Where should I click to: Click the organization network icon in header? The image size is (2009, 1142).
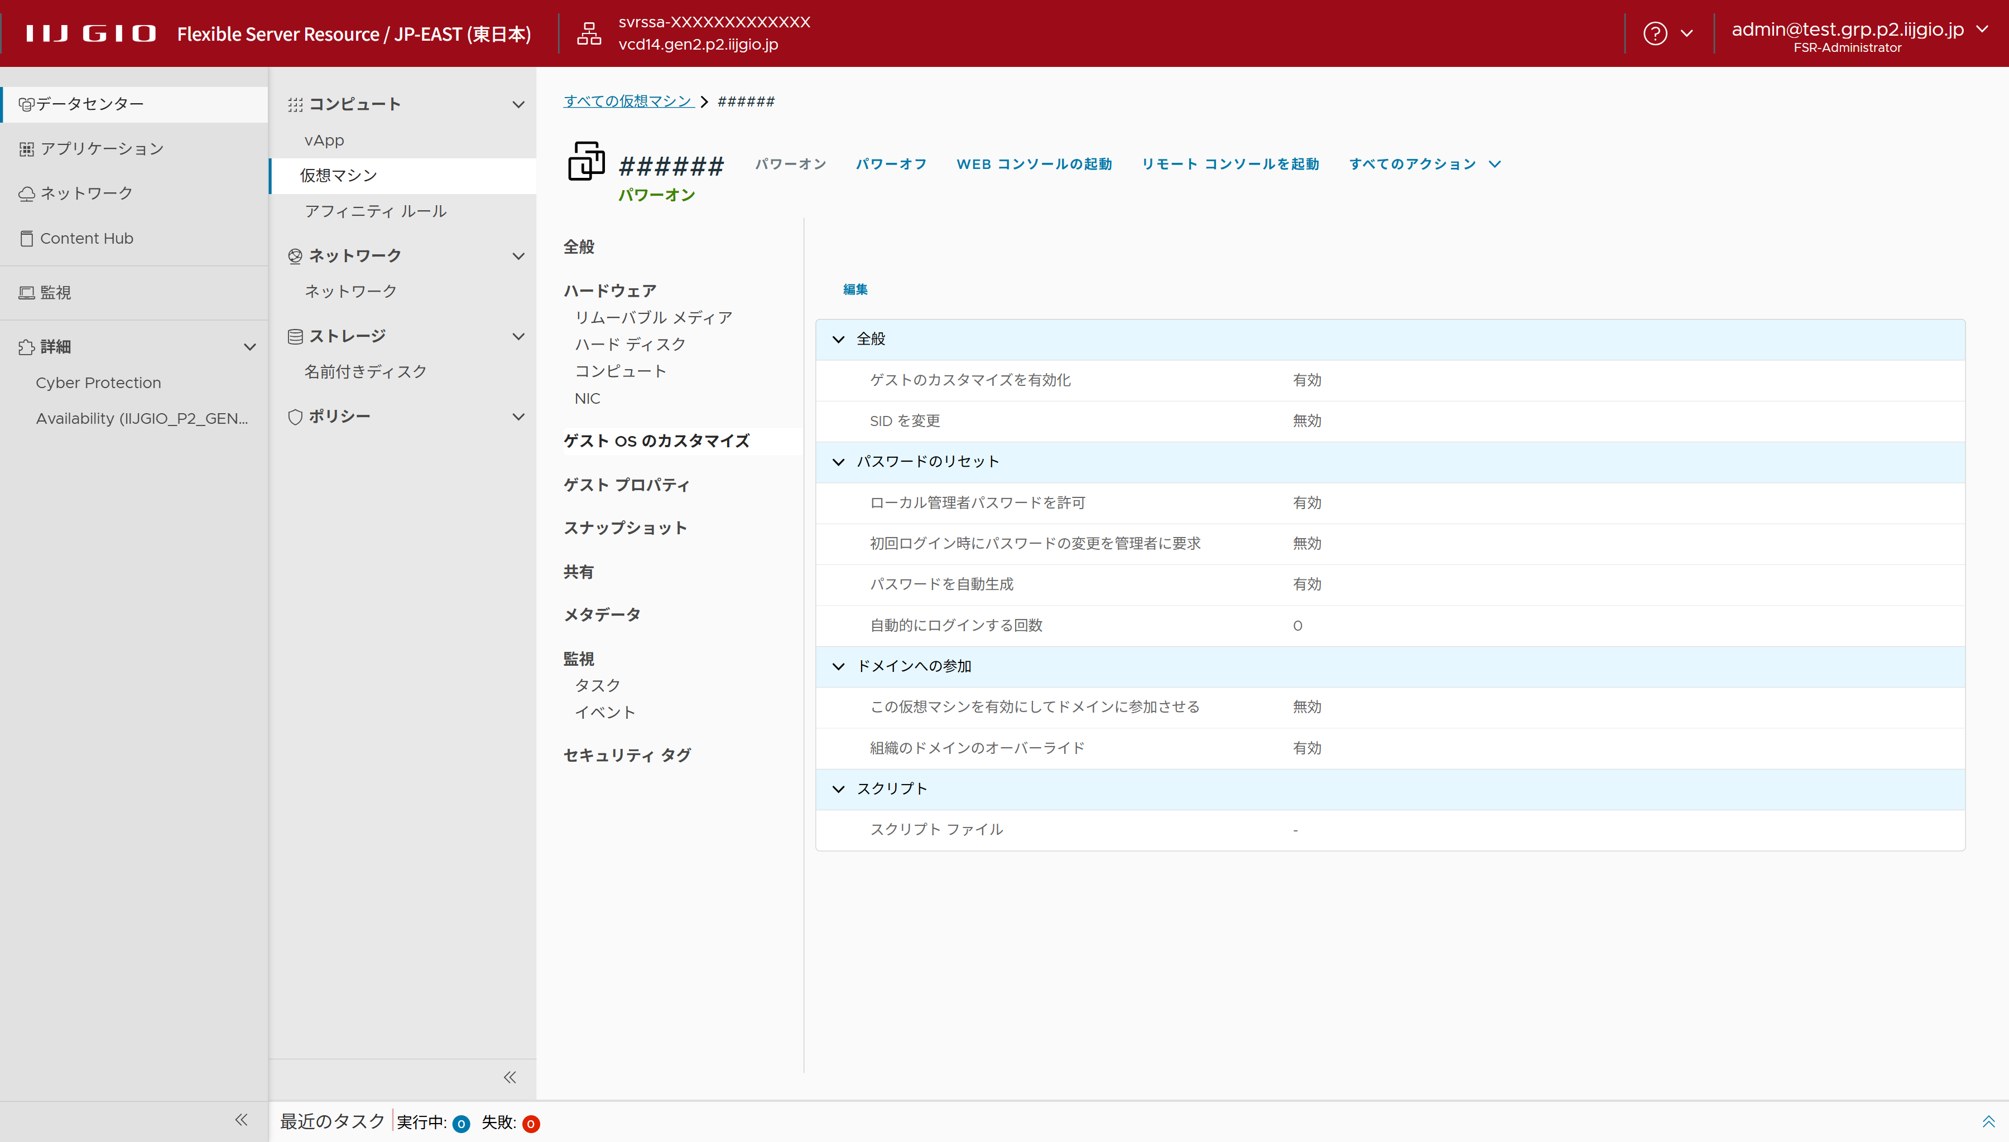(x=589, y=33)
